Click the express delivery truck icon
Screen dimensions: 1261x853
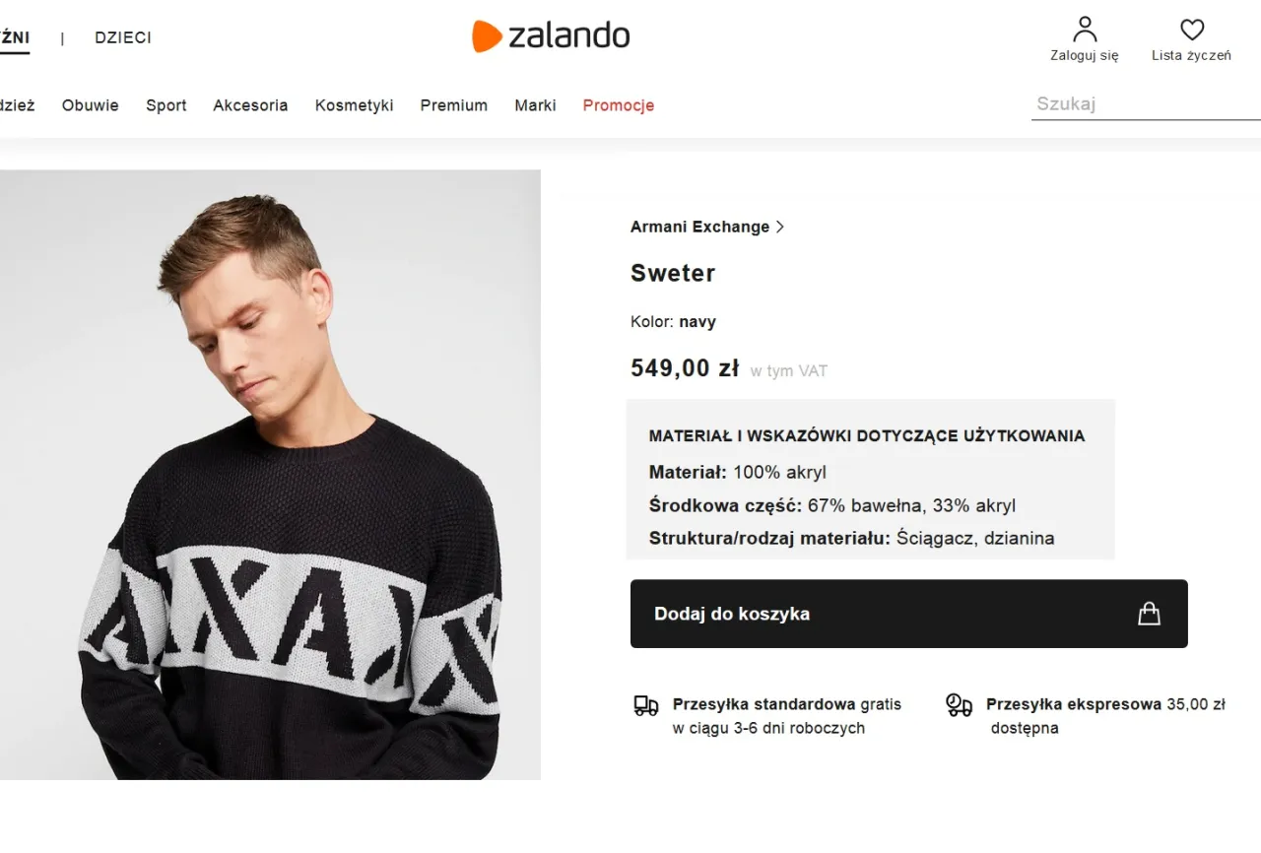click(x=958, y=707)
